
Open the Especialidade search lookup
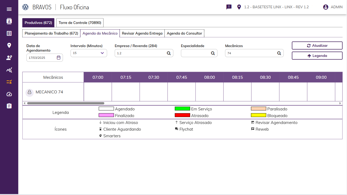[213, 53]
